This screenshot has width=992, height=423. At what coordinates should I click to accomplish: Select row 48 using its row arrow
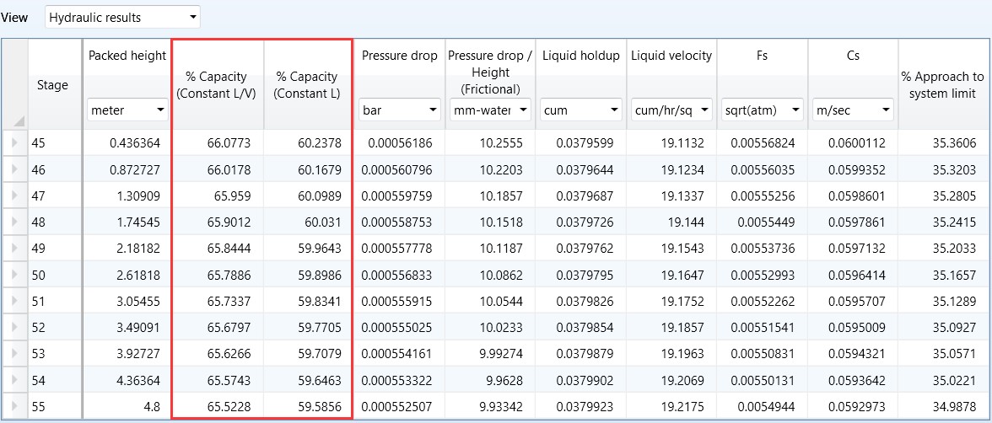[14, 222]
